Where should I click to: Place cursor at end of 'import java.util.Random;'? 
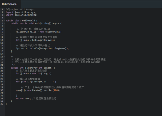(x=36, y=15)
